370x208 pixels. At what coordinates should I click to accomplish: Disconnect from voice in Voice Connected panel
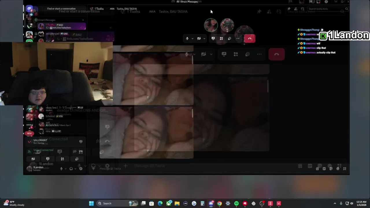[x=81, y=151]
